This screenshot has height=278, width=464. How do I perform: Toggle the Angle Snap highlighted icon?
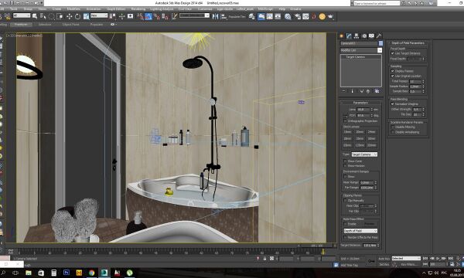148,16
